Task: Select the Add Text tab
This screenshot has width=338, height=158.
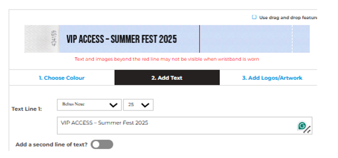Action: coord(167,78)
